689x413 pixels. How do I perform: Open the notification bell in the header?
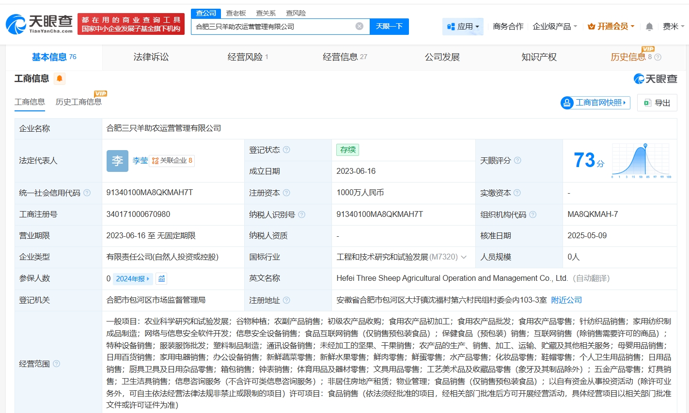click(x=649, y=27)
